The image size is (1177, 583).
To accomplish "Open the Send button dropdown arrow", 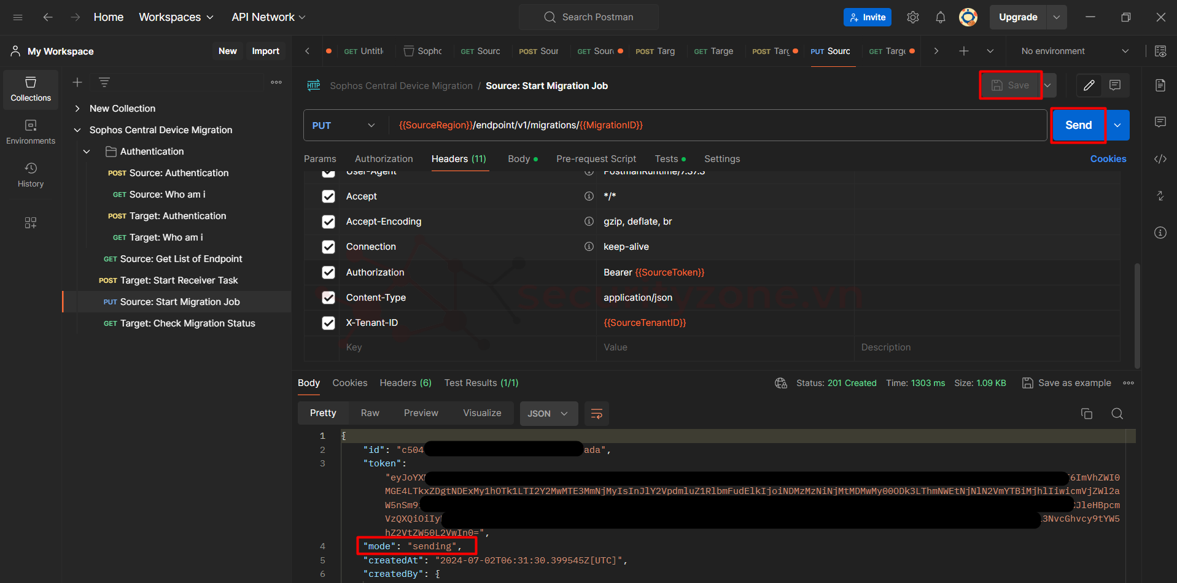I will (x=1118, y=125).
